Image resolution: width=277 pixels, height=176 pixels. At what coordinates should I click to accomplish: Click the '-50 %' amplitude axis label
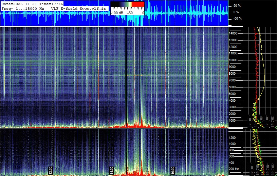237,19
